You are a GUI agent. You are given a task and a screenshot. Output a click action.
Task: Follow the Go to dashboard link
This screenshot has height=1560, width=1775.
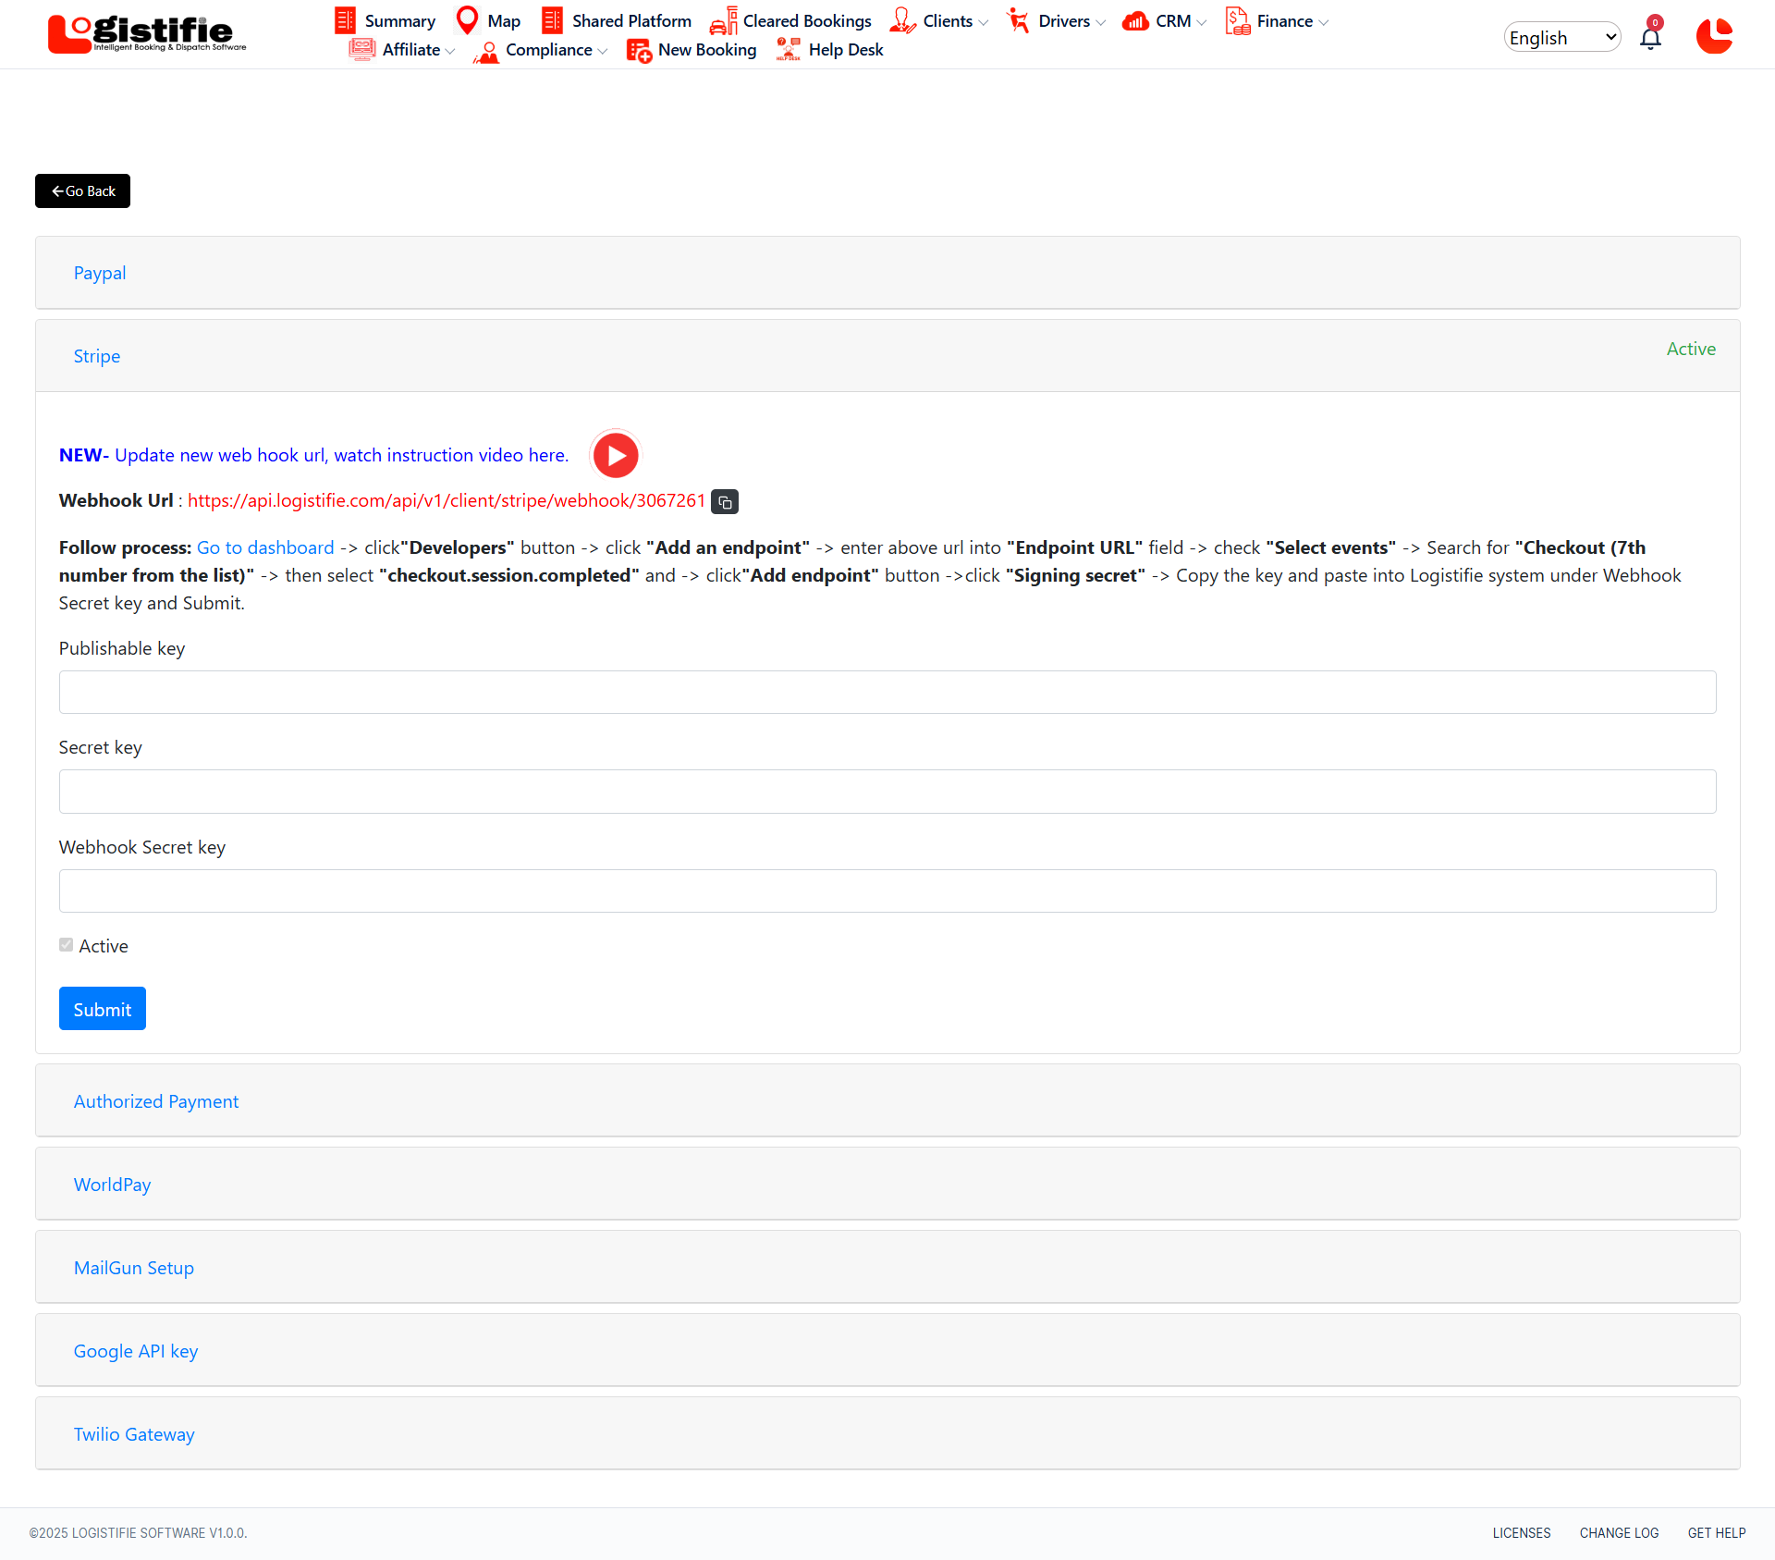click(x=265, y=547)
